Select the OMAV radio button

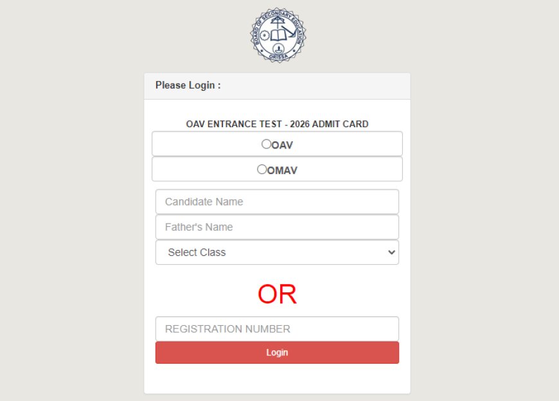pos(262,169)
